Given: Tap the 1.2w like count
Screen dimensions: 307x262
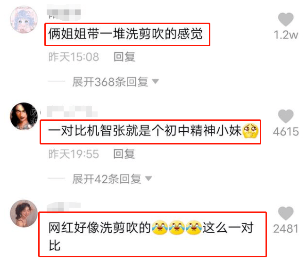Looking at the screenshot, I should coord(286,35).
